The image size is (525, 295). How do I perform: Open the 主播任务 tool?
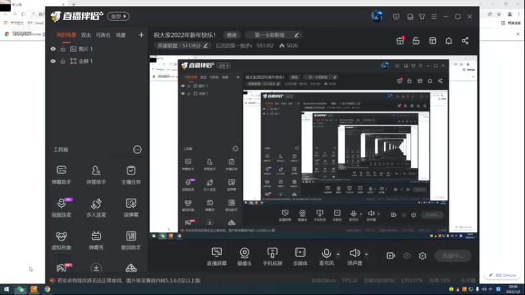(131, 174)
